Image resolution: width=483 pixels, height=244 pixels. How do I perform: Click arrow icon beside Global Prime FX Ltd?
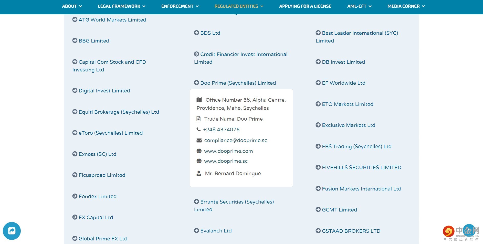[75, 238]
